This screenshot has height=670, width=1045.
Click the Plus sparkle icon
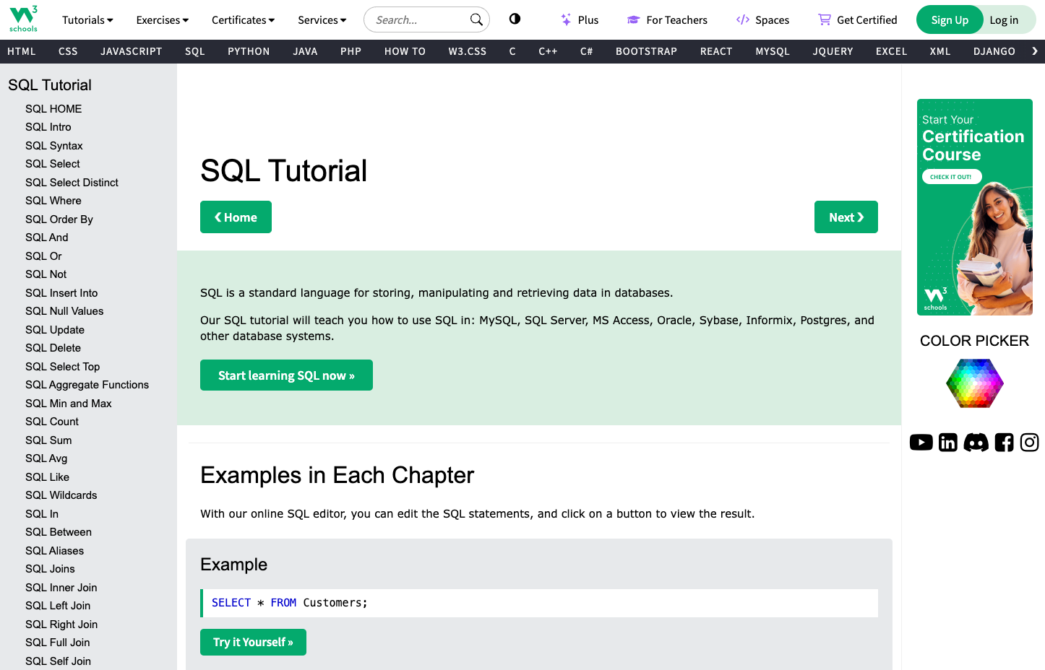(566, 19)
